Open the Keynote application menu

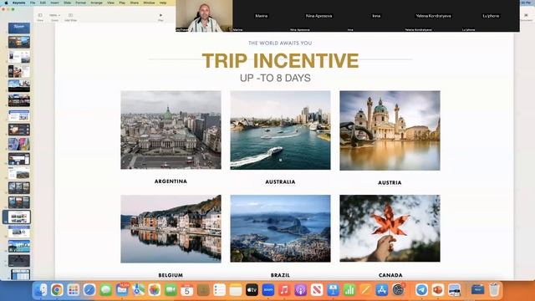click(x=18, y=3)
